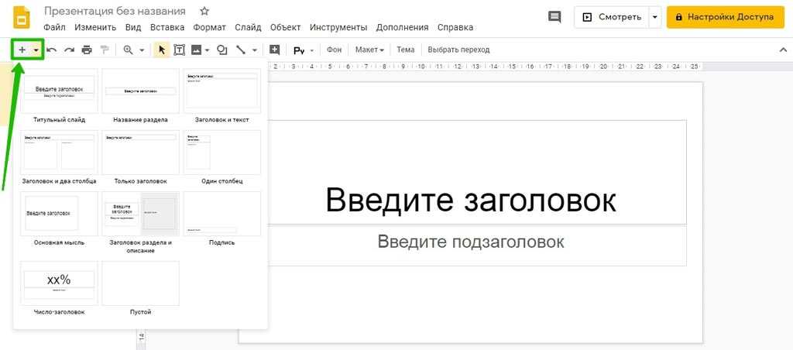
Task: Select the text box tool
Action: [180, 50]
